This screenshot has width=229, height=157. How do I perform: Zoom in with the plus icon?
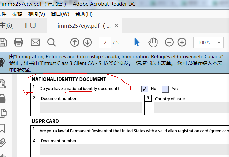coord(182,42)
